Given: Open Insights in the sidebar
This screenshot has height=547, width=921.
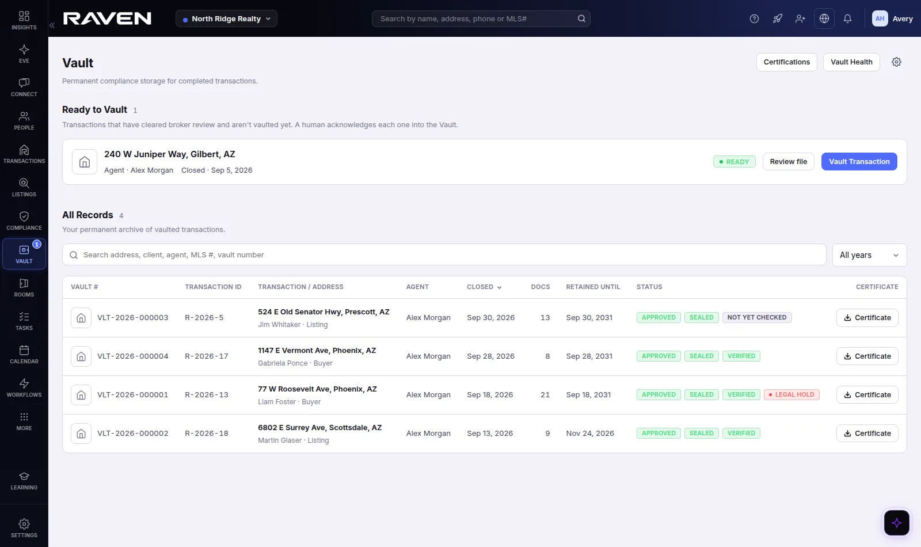Looking at the screenshot, I should click(24, 20).
